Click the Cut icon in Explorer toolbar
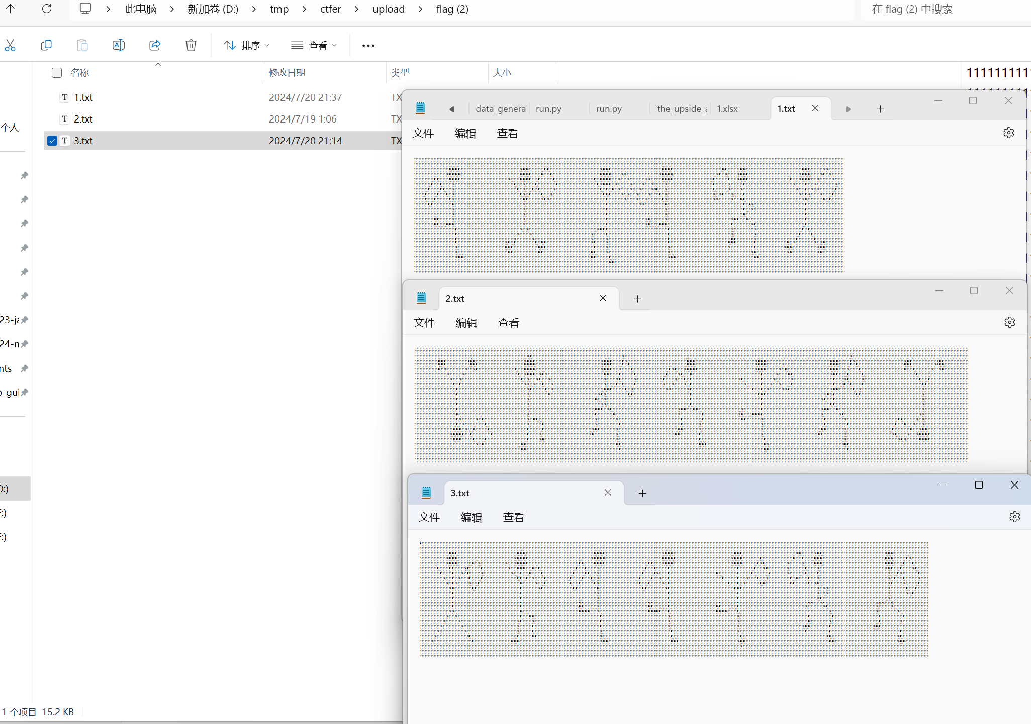This screenshot has height=724, width=1031. click(x=10, y=45)
